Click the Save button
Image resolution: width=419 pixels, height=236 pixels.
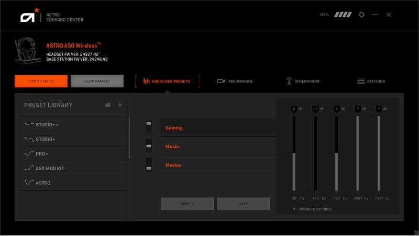pyautogui.click(x=243, y=204)
